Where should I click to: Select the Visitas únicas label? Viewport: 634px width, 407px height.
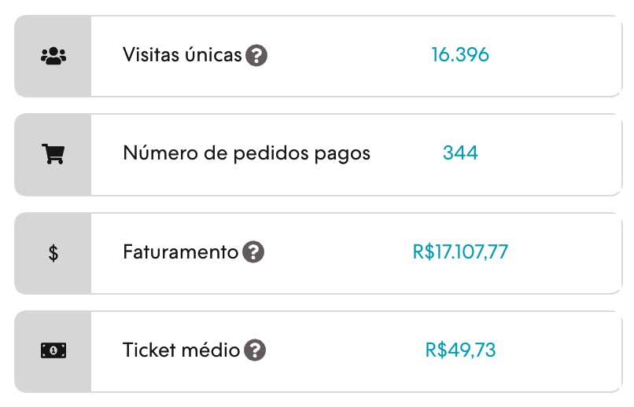[x=182, y=56]
